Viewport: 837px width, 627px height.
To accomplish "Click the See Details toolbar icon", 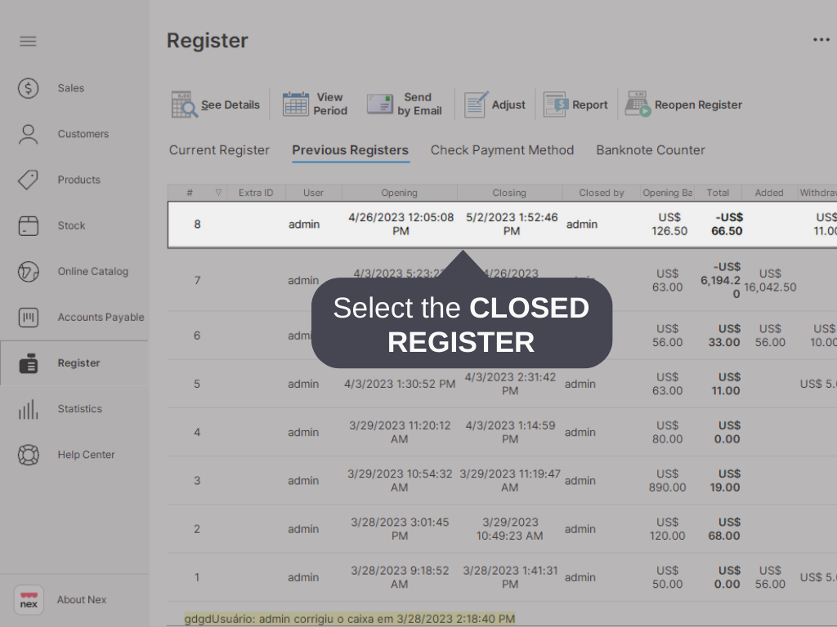I will pos(215,104).
